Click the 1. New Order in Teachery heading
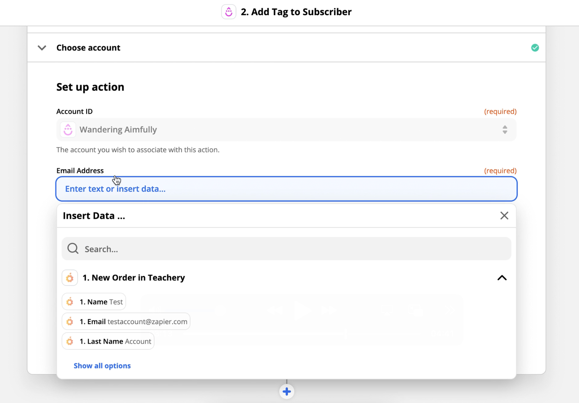 coord(134,278)
